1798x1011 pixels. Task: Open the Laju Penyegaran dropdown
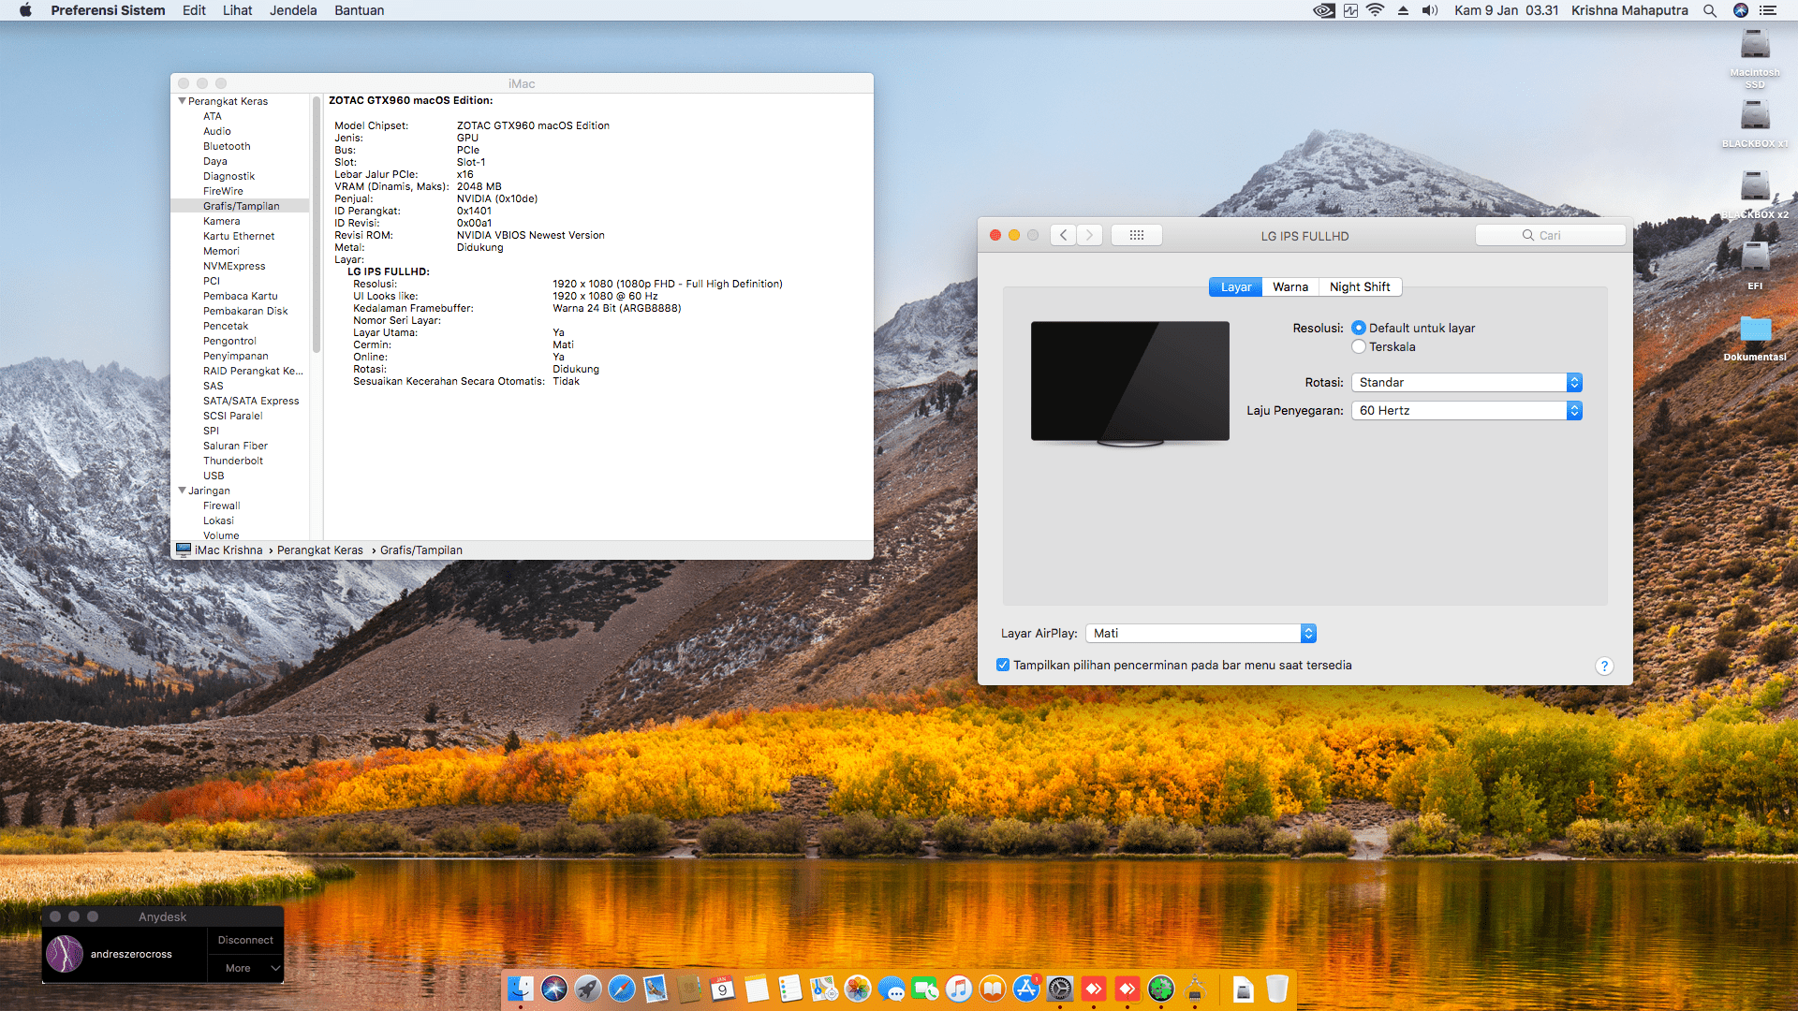(x=1466, y=410)
